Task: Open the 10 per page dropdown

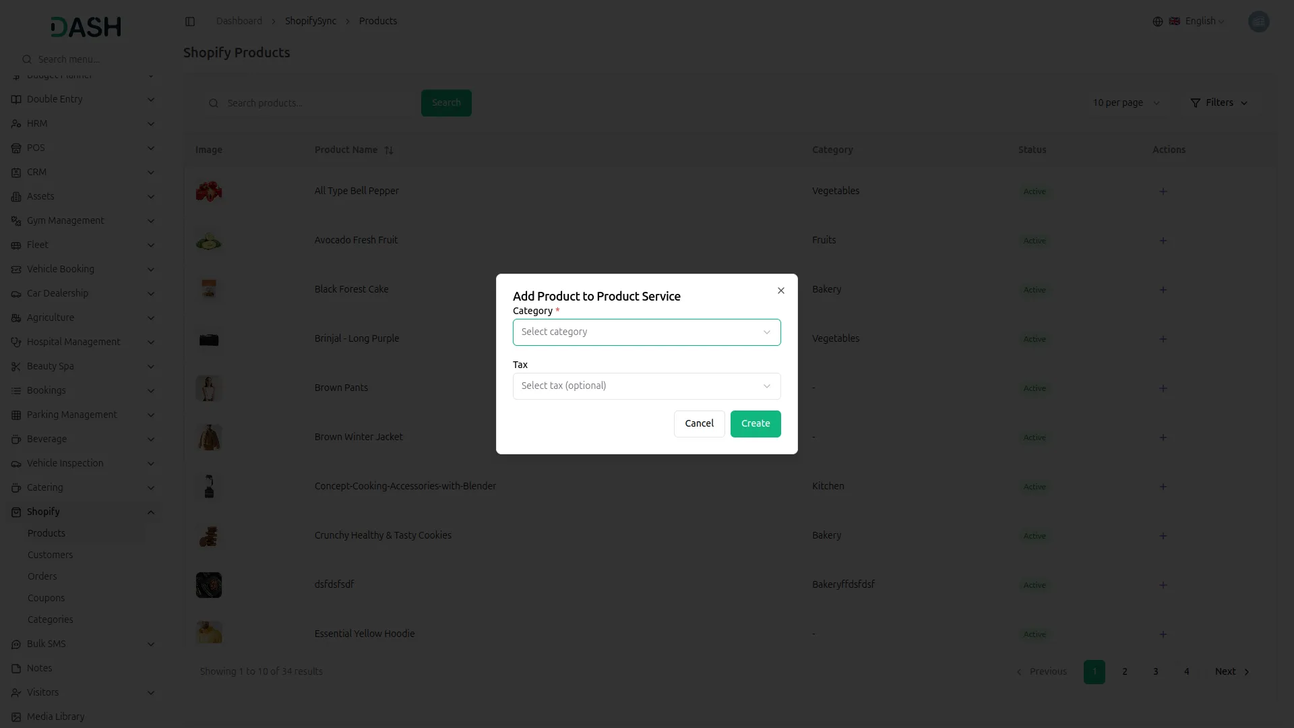Action: pyautogui.click(x=1126, y=103)
